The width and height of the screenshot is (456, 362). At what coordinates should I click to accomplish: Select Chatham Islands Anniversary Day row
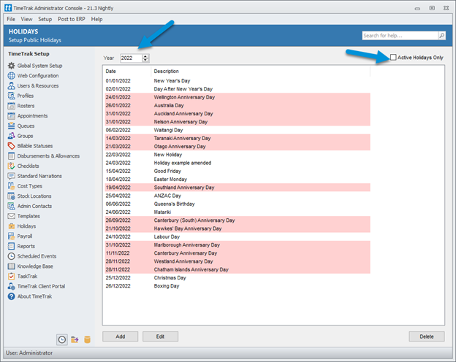(x=237, y=269)
